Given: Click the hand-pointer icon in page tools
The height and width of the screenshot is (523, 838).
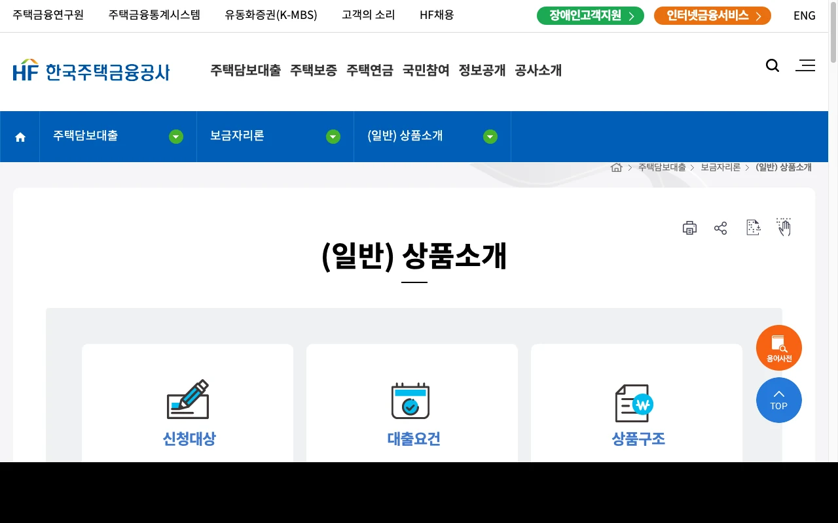Looking at the screenshot, I should pos(784,227).
